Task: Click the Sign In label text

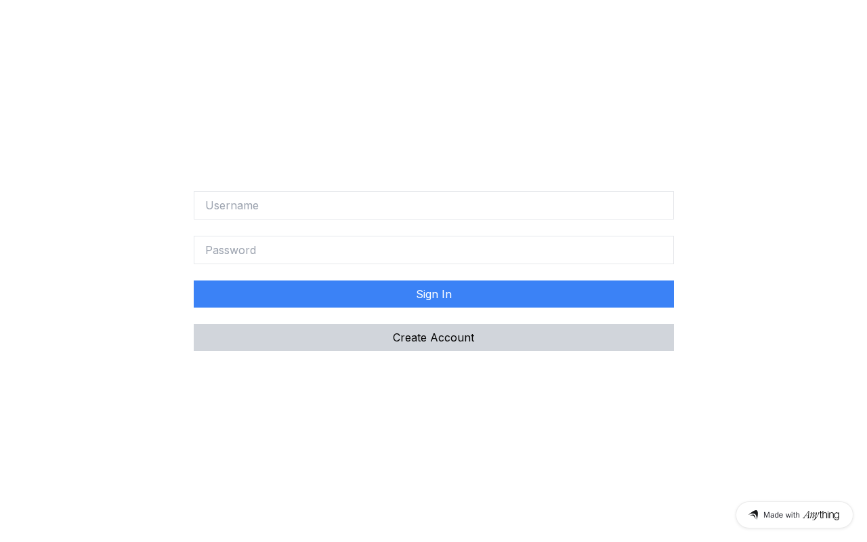Action: click(433, 294)
